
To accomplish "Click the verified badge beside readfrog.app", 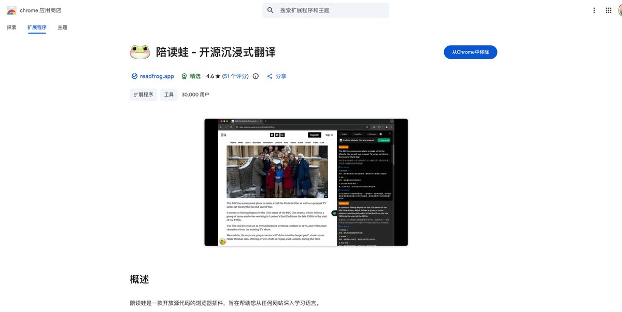I will point(134,76).
